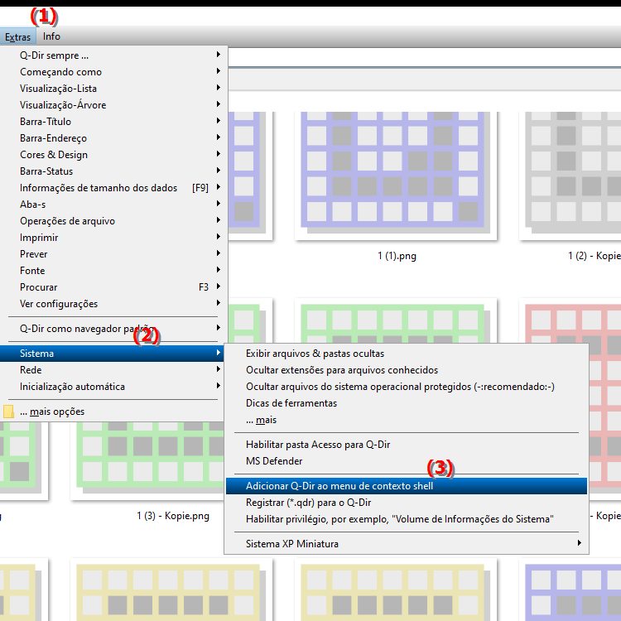The height and width of the screenshot is (621, 621).
Task: Click the '1 (3) - Kopie.png' file name
Action: [x=173, y=516]
